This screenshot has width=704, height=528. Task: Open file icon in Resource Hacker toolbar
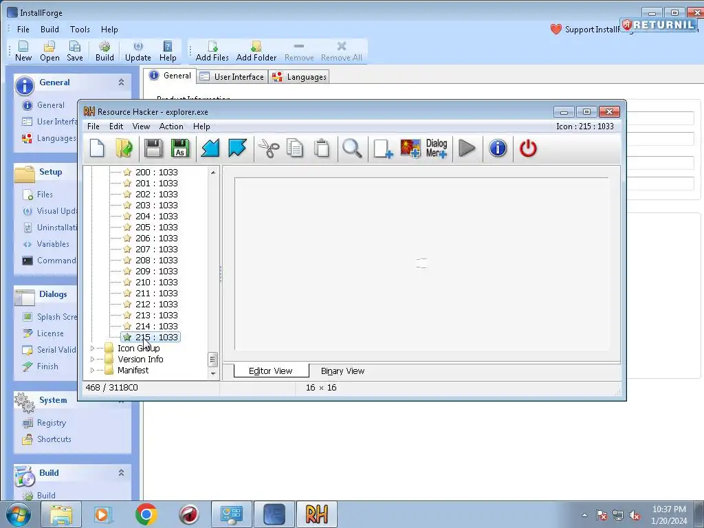pyautogui.click(x=124, y=148)
